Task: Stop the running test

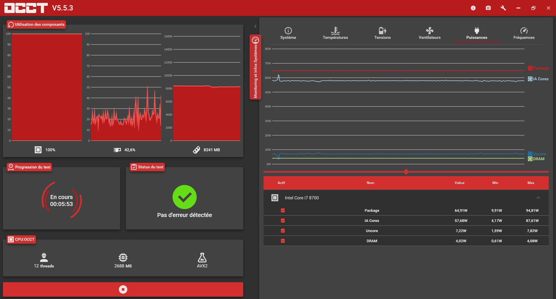Action: point(123,289)
